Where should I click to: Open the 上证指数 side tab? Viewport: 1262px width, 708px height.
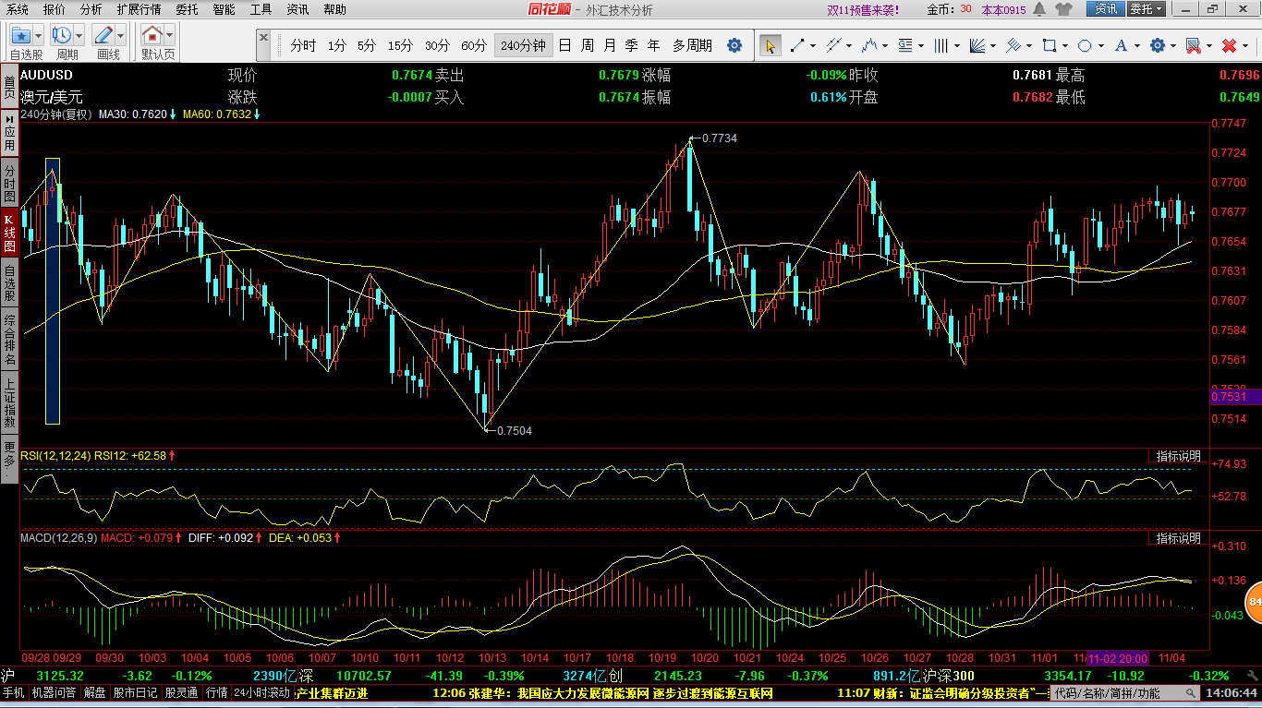tap(9, 402)
